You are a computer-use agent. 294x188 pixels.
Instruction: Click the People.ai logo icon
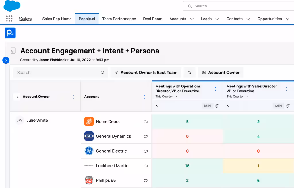pyautogui.click(x=10, y=33)
